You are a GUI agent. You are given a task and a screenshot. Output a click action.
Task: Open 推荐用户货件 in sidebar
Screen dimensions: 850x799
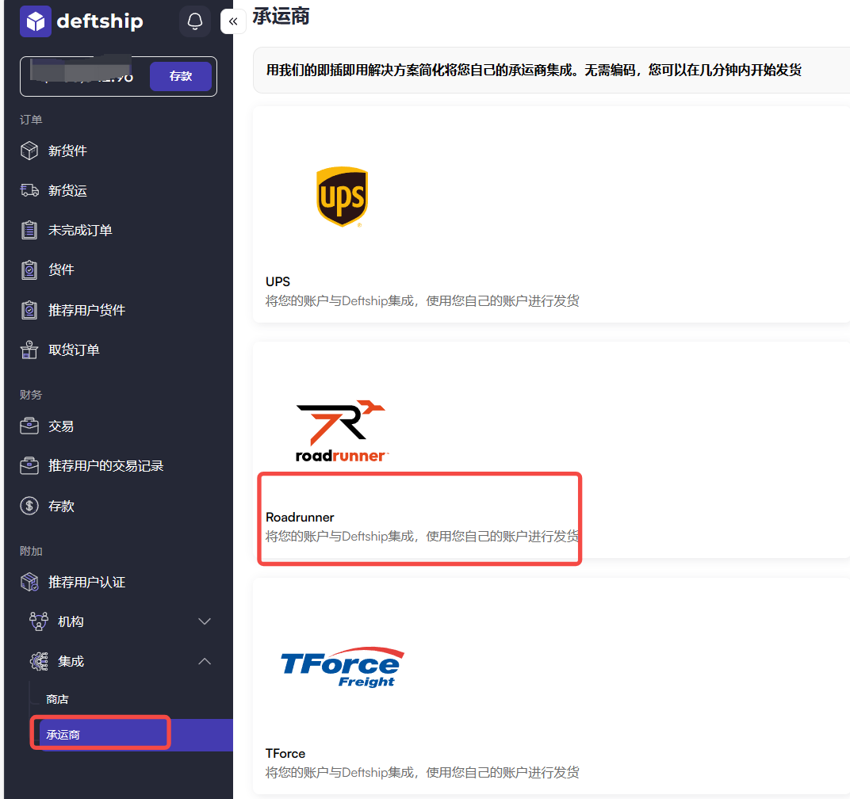pos(86,309)
